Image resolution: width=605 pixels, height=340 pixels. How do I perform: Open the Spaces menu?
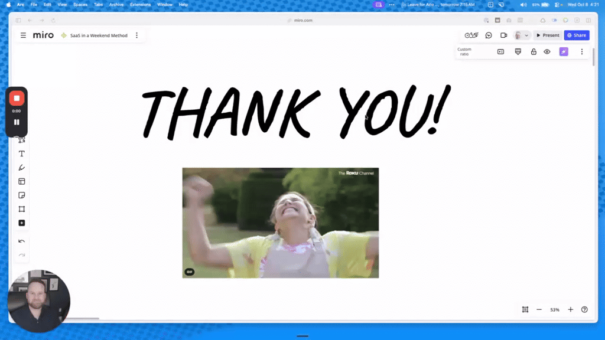80,5
